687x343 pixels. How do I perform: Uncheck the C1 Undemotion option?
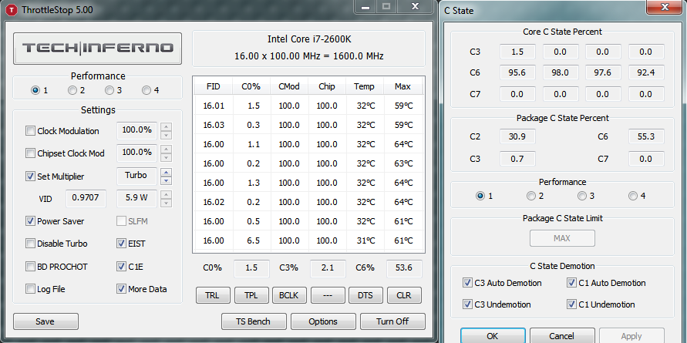pyautogui.click(x=571, y=304)
